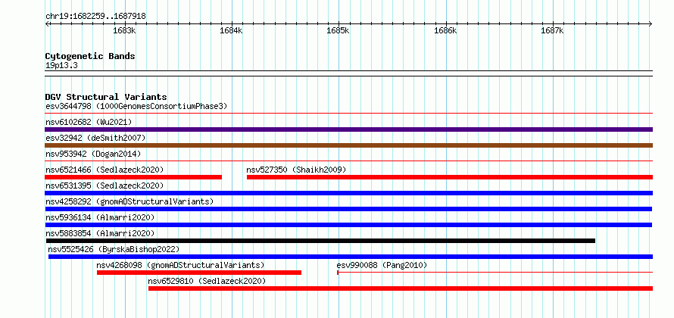This screenshot has height=318, width=674.
Task: Select the red nsv6521466 variant bar
Action: (133, 177)
